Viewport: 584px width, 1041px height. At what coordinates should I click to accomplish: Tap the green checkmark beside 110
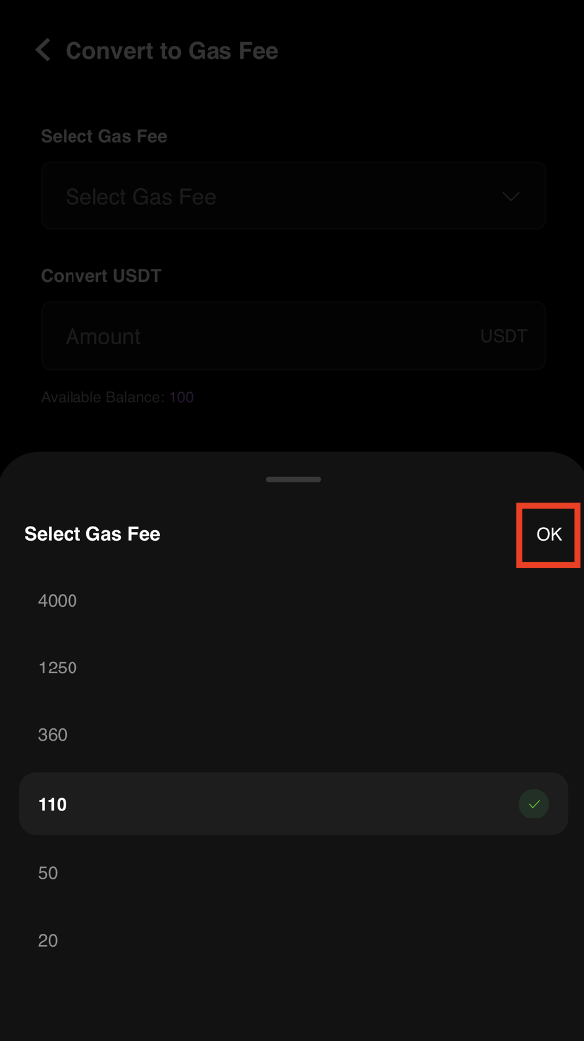534,804
